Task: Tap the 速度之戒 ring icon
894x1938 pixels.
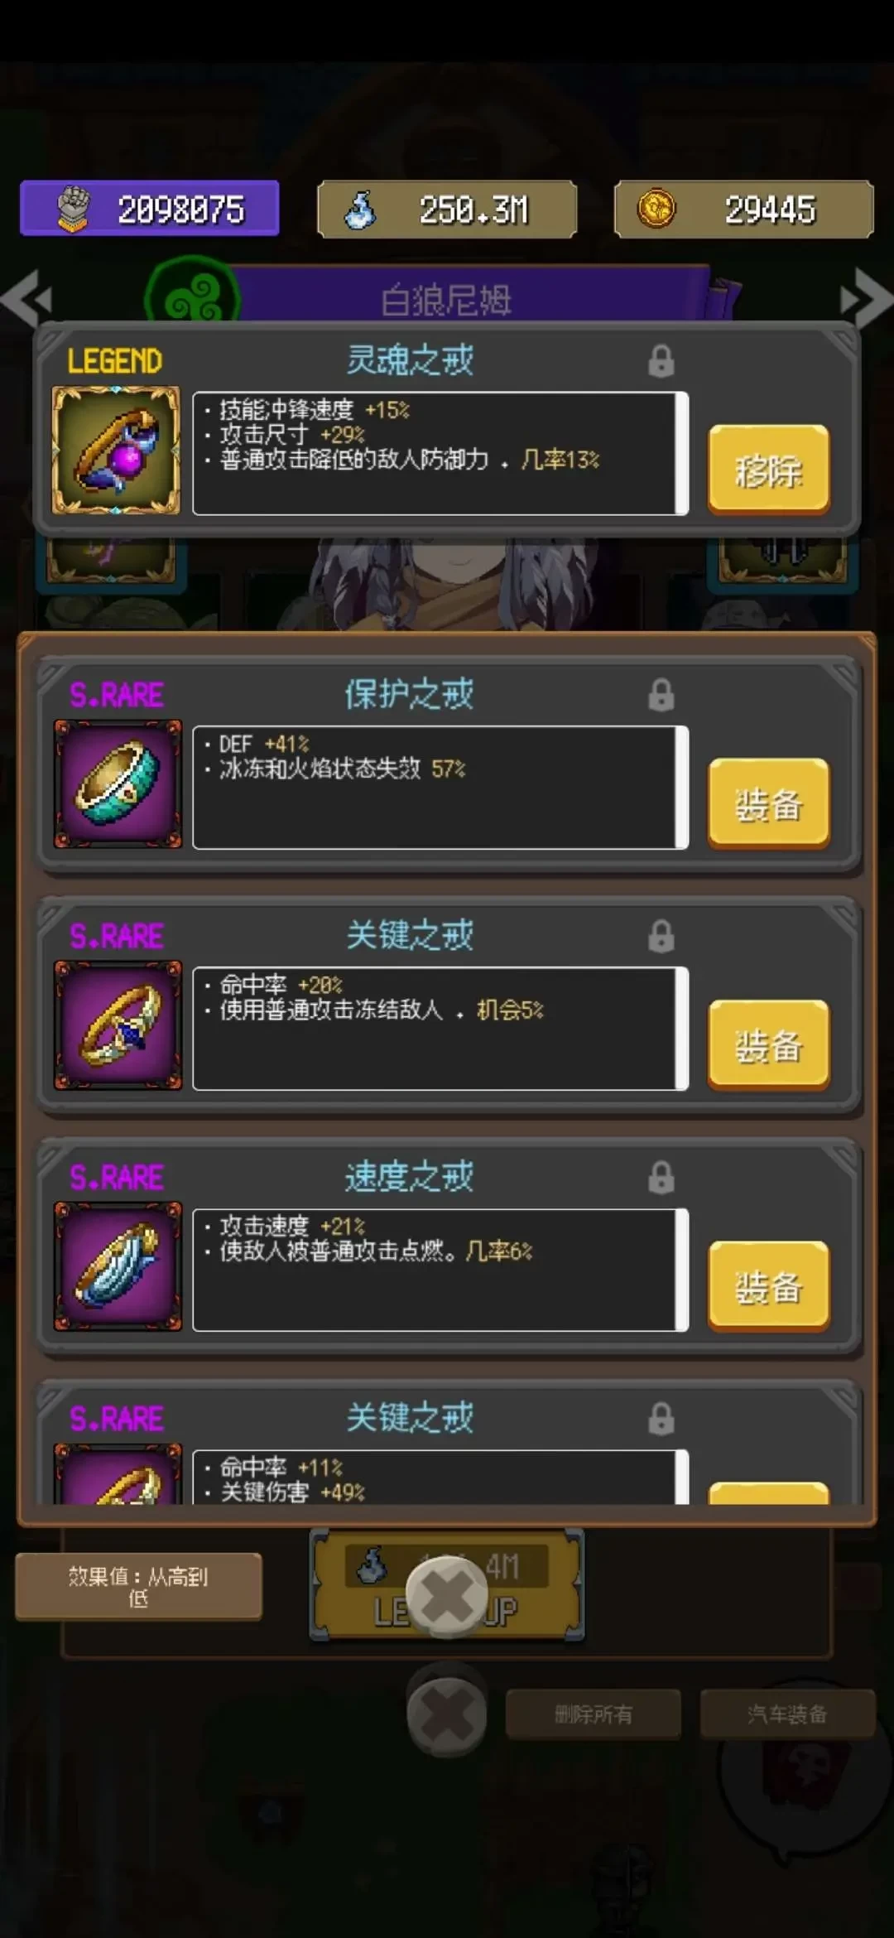Action: coord(118,1266)
